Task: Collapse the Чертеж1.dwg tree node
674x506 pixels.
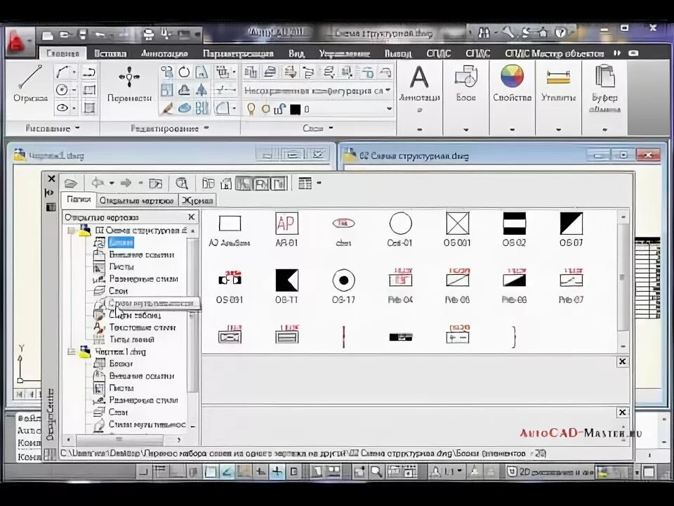Action: coord(72,352)
